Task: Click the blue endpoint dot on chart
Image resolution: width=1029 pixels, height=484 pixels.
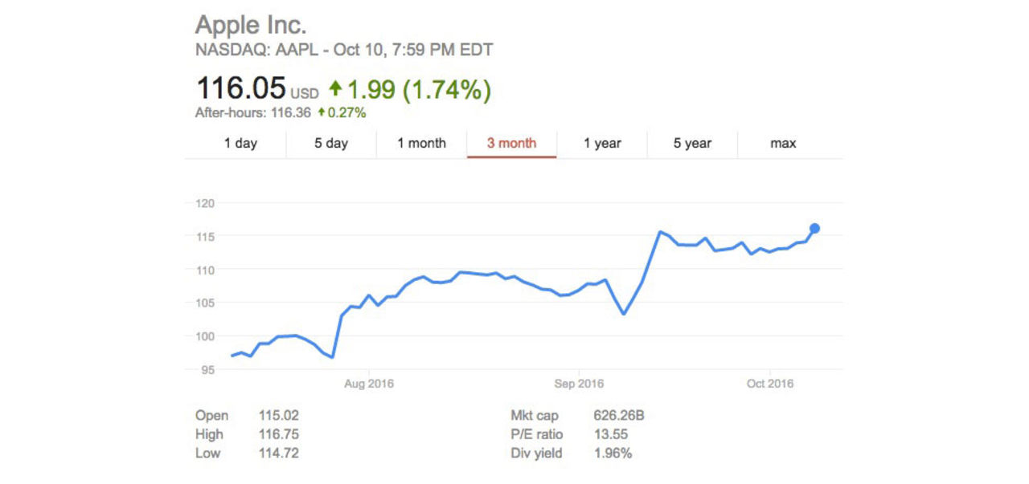Action: 814,228
